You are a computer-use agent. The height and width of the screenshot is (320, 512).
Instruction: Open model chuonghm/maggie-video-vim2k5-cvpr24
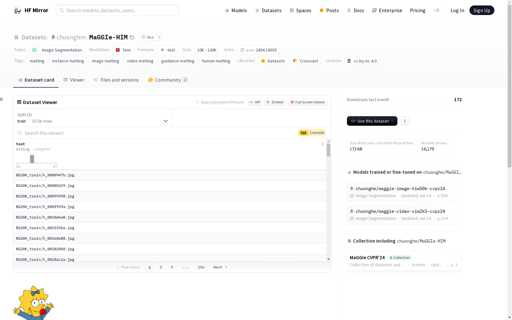[404, 215]
